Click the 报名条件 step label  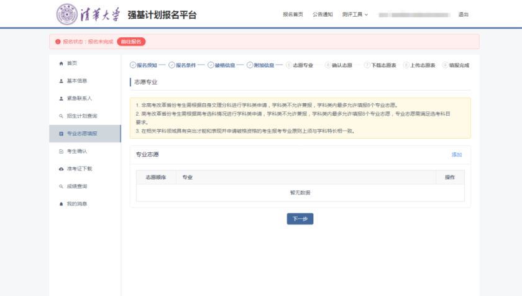(186, 65)
